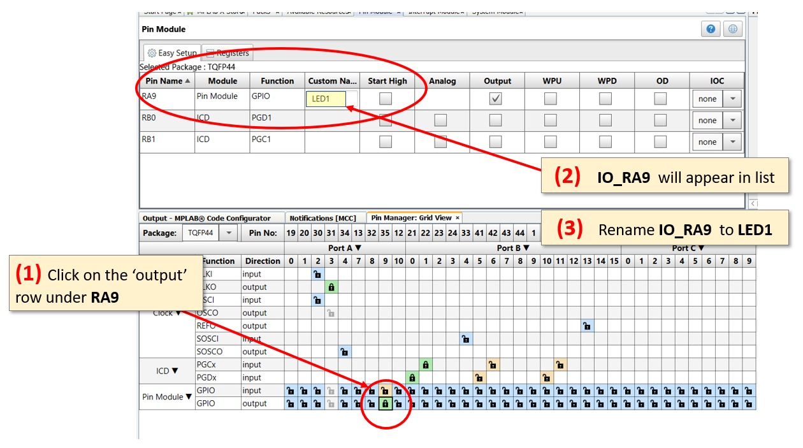Click the SOSCI lock in Port B column 4
This screenshot has height=448, width=803.
(466, 339)
